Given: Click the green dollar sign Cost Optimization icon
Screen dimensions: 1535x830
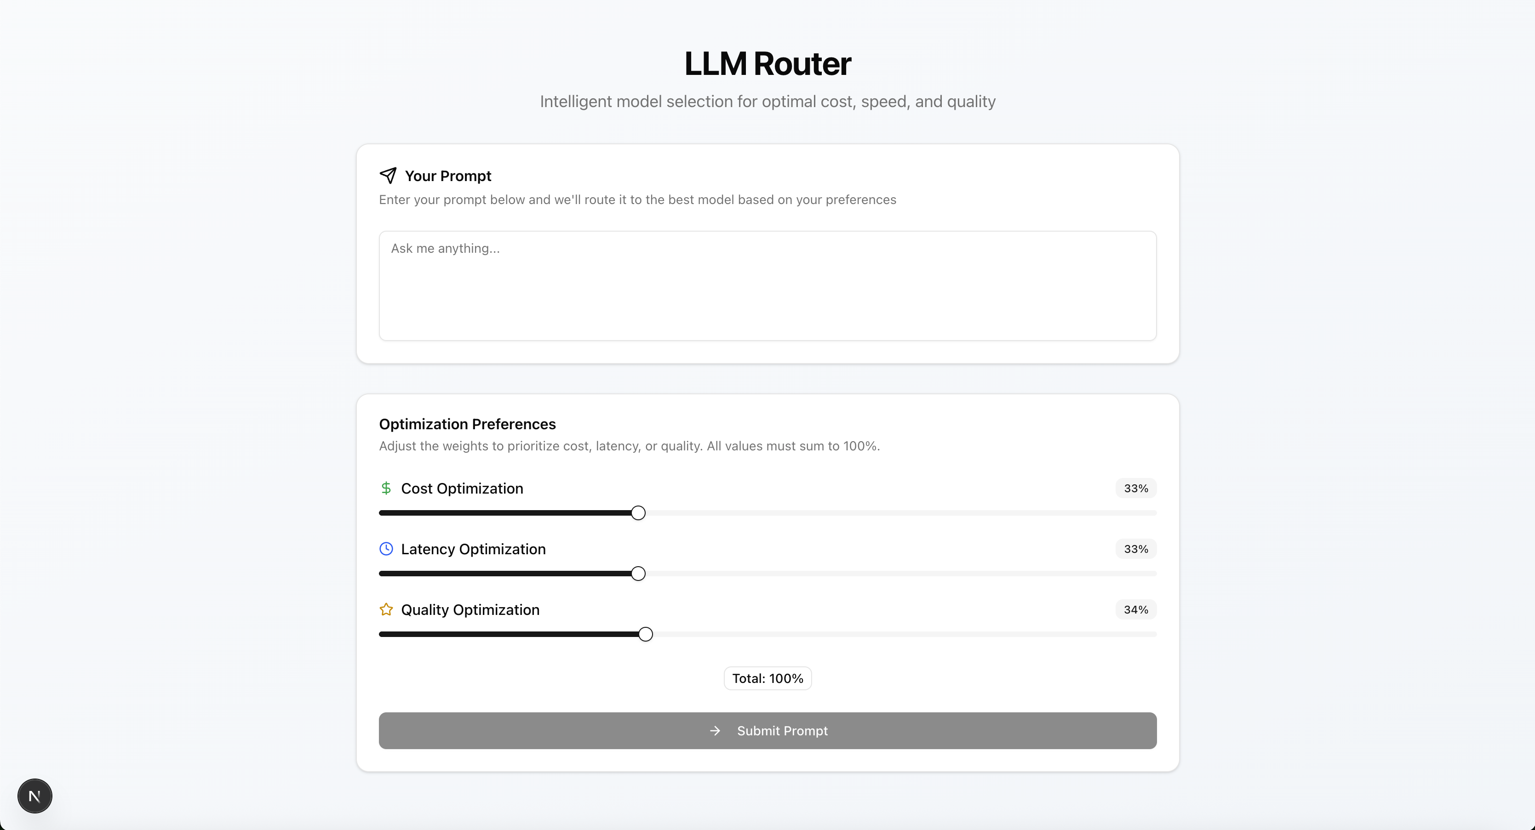Looking at the screenshot, I should click(x=386, y=488).
